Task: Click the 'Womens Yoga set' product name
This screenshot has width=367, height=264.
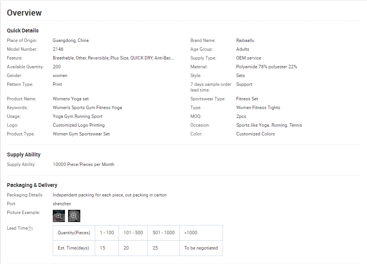Action: 71,99
